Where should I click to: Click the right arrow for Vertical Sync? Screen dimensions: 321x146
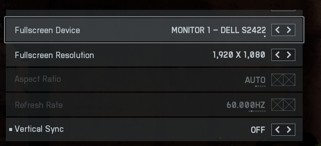289,129
